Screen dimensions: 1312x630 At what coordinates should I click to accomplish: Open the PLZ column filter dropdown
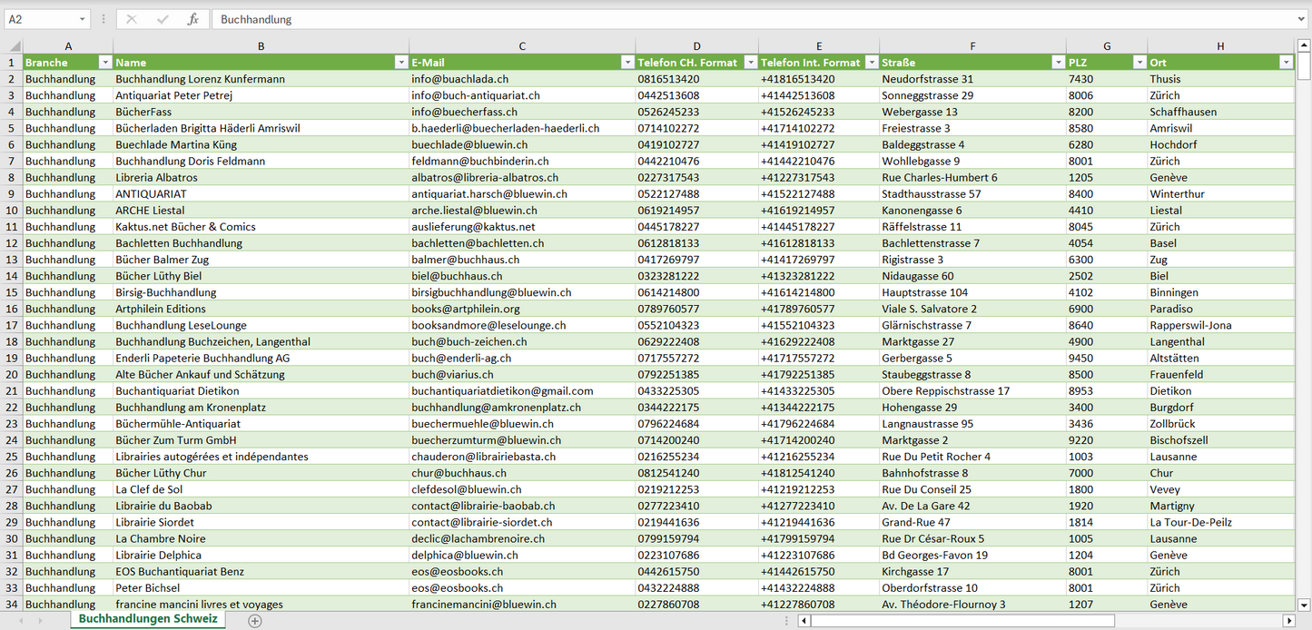tap(1139, 63)
